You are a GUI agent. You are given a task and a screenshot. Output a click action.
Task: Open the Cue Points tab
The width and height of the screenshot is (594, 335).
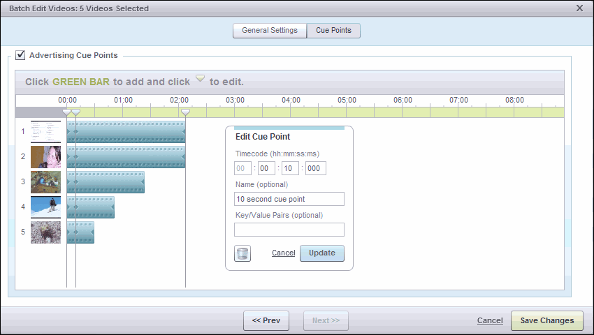[333, 30]
